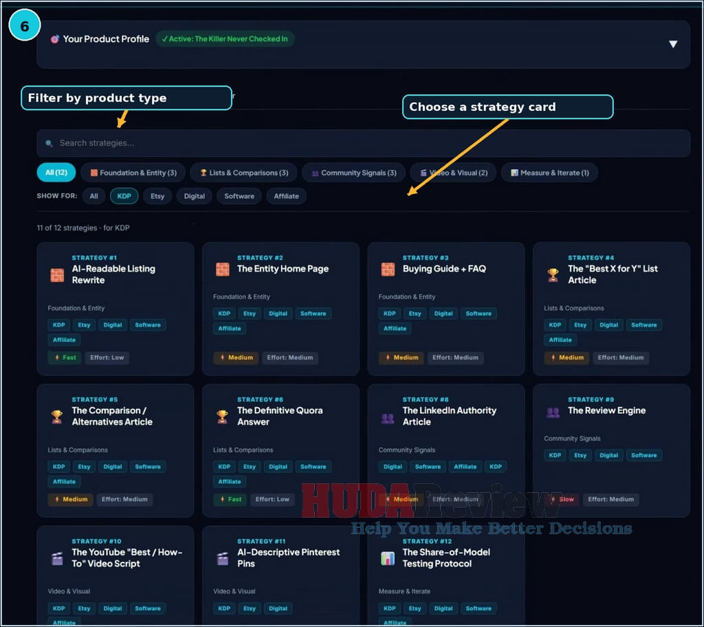Click STRATEGY #10 label text

pyautogui.click(x=96, y=541)
